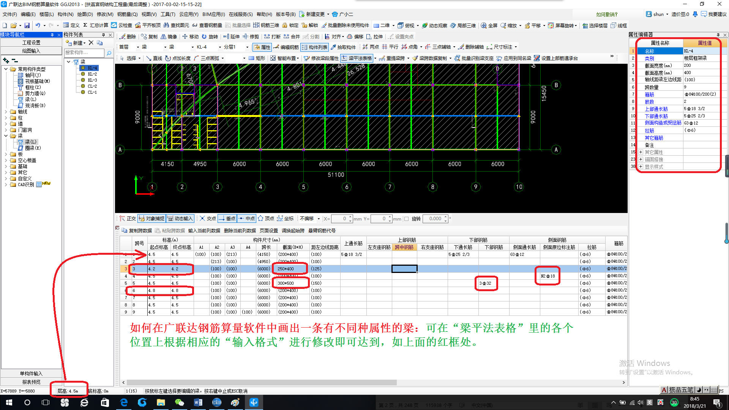Select the 旋转 rotate tool
729x410 pixels.
click(x=210, y=36)
